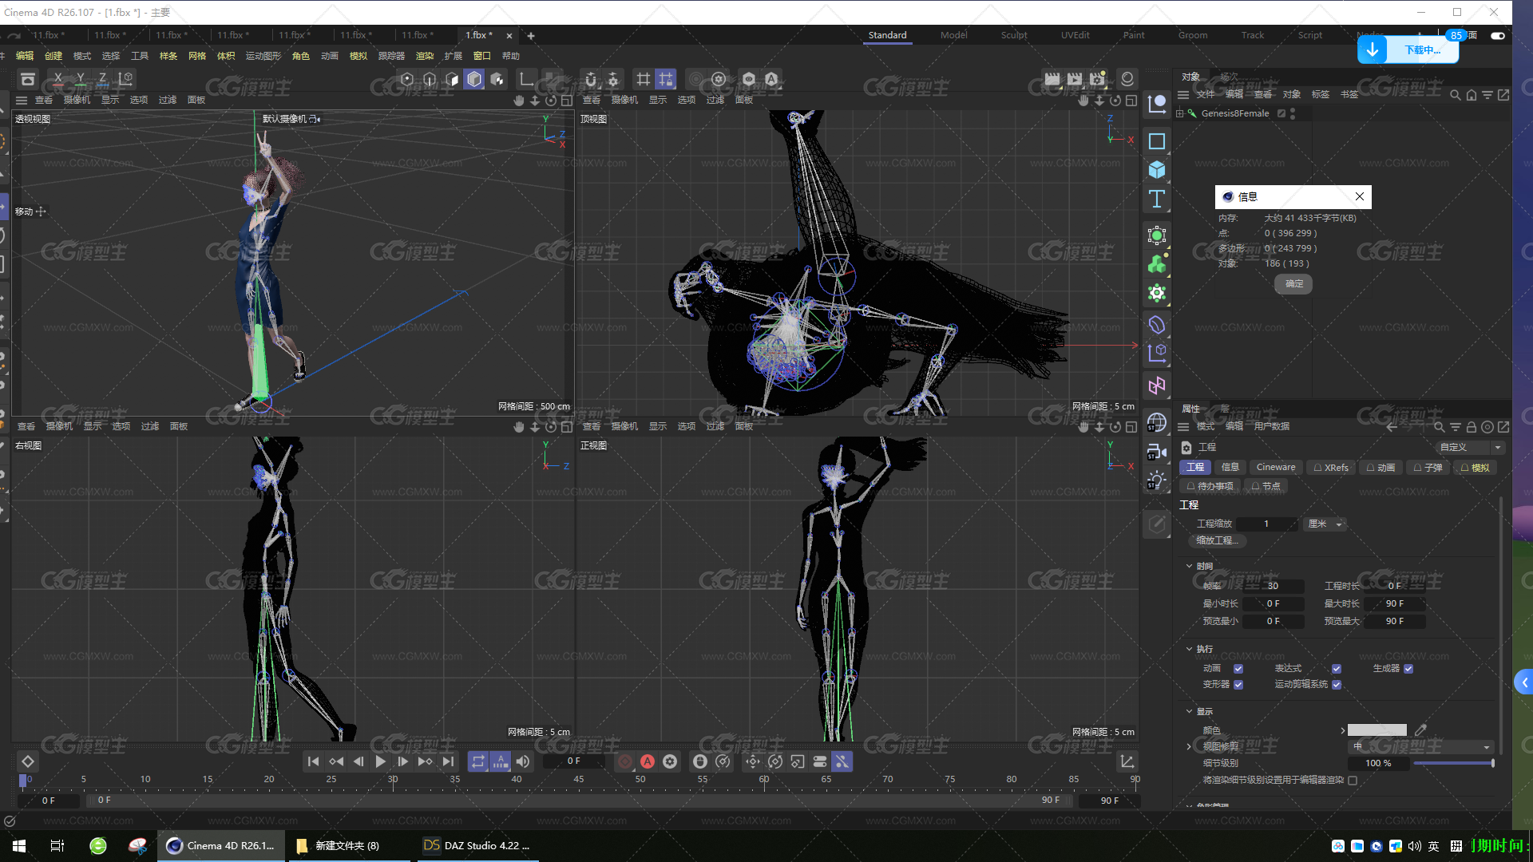1533x862 pixels.
Task: Expand the 颜色 color arrow
Action: click(x=1343, y=730)
